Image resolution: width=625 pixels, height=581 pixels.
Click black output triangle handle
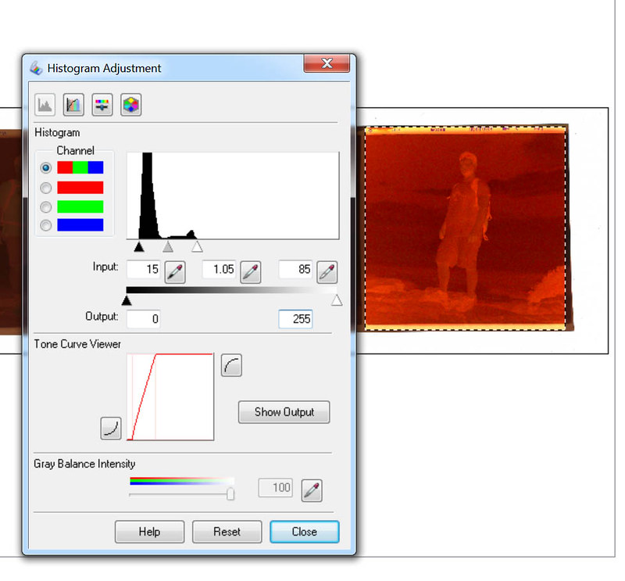coord(127,300)
